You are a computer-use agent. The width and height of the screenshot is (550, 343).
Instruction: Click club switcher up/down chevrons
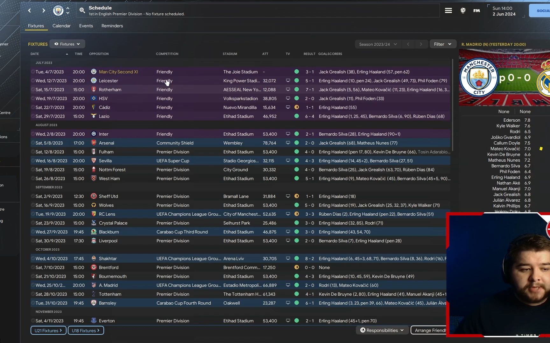click(68, 10)
